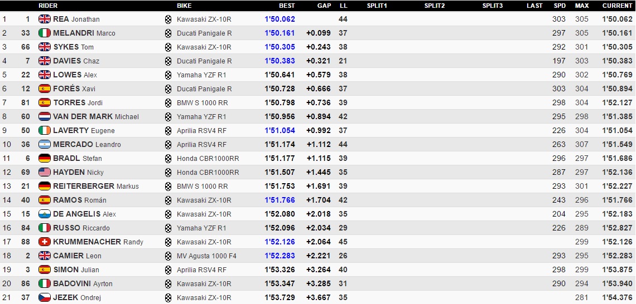The image size is (636, 304).
Task: Click the chequered flag icon in Camier's row
Action: point(168,256)
